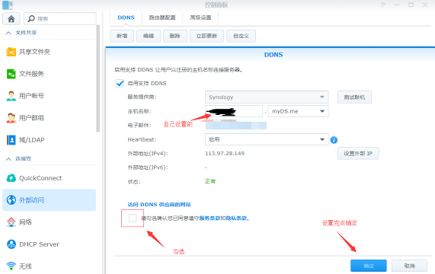Click the sidebar vertical scrollbar
This screenshot has width=435, height=274.
click(98, 78)
